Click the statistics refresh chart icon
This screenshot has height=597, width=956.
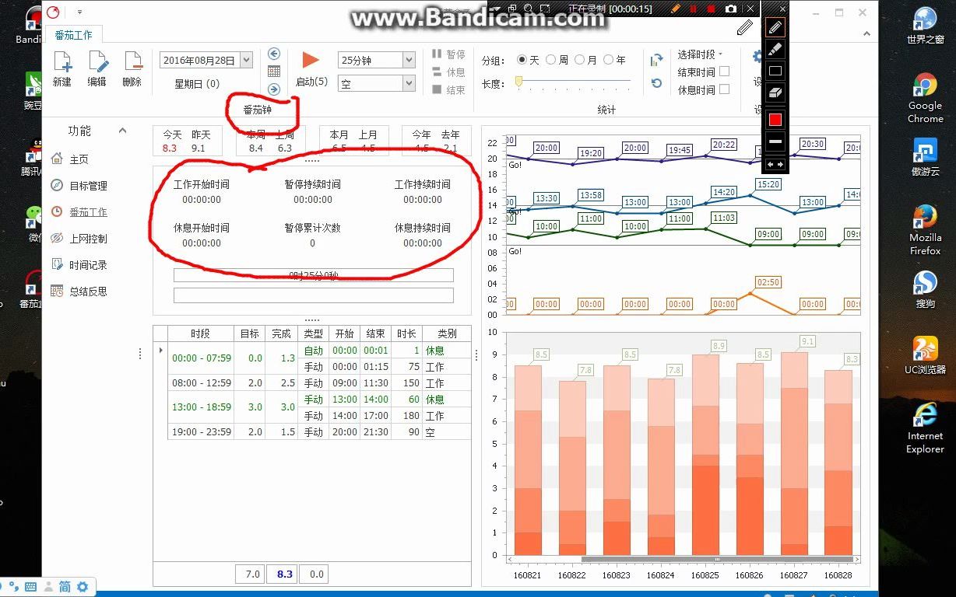point(656,60)
